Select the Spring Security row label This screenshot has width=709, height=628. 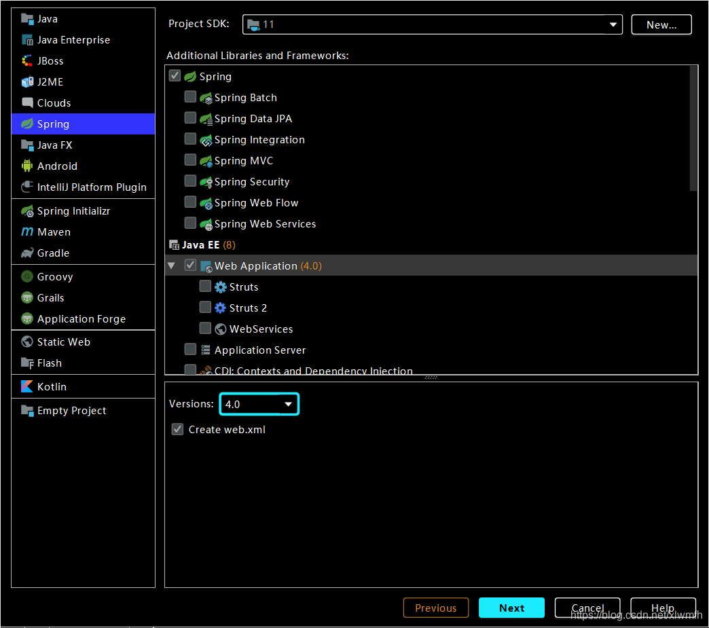pyautogui.click(x=252, y=182)
